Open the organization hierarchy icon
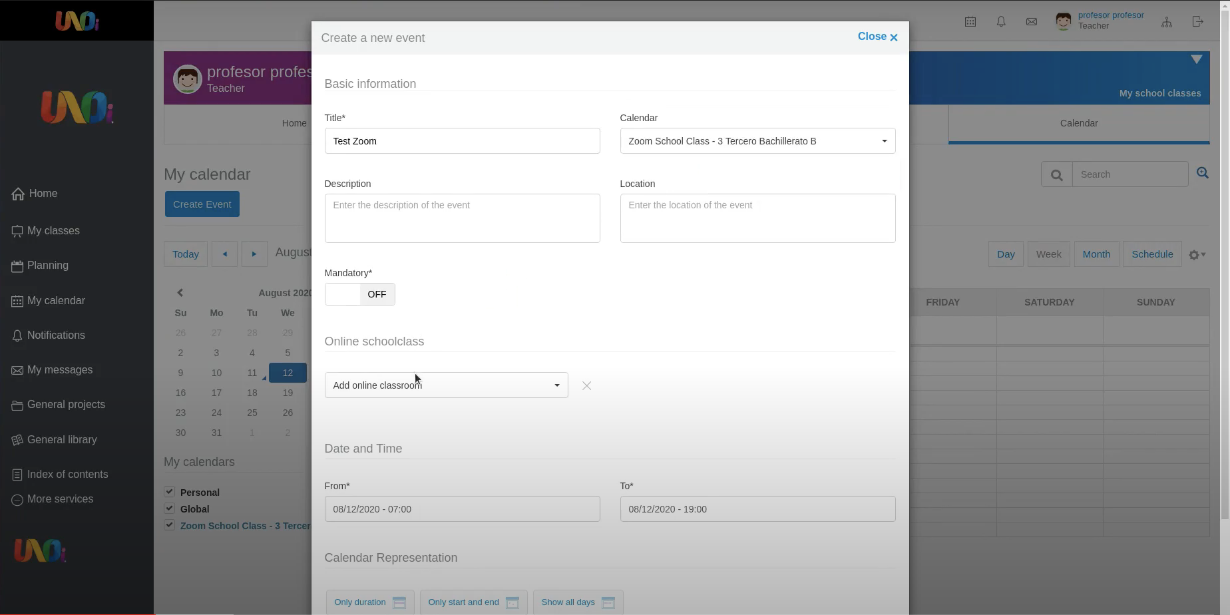This screenshot has height=615, width=1230. 1167,22
